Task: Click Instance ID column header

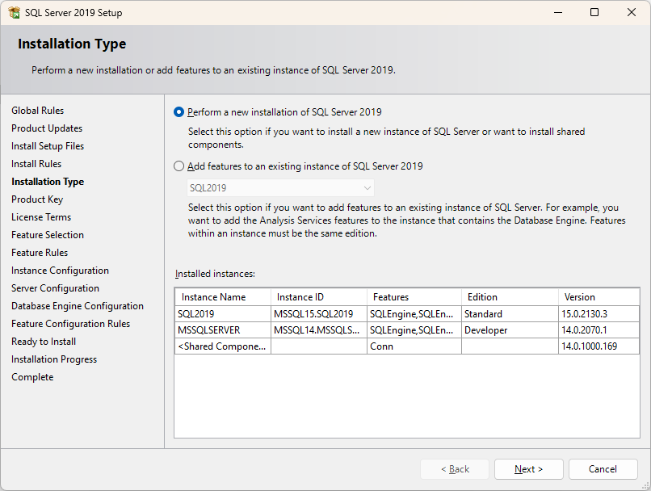Action: coord(319,297)
